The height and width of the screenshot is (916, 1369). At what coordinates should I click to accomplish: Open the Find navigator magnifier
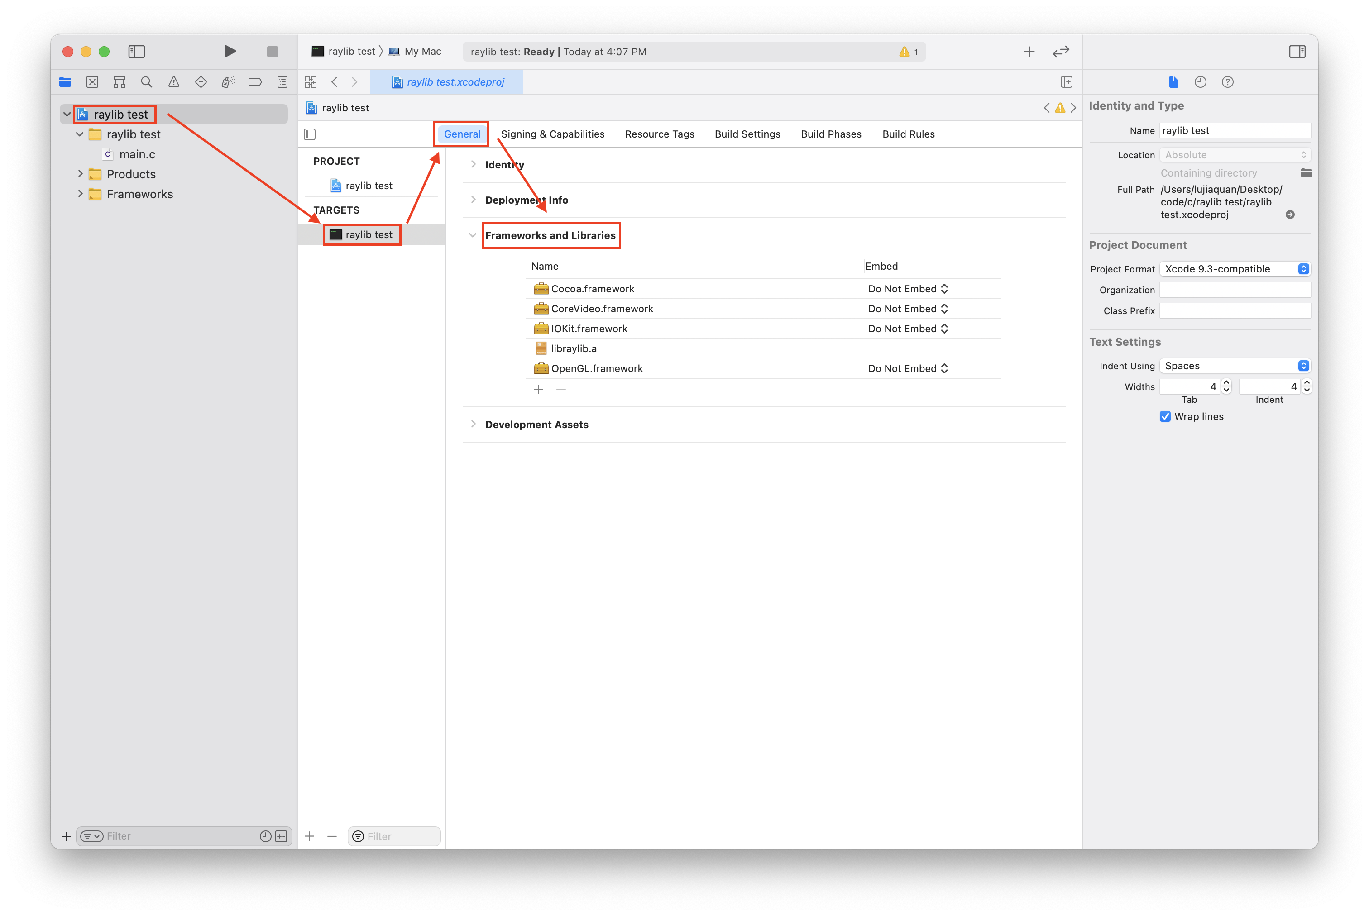(x=147, y=82)
